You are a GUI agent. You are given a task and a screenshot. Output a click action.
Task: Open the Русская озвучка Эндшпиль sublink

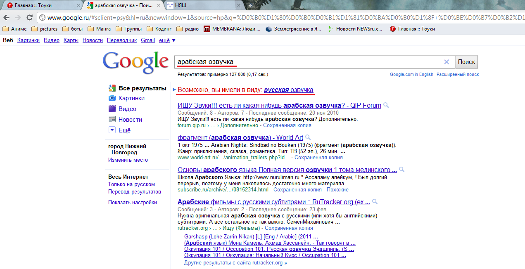point(269,249)
